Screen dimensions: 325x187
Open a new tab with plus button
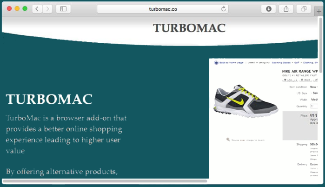coord(319,12)
